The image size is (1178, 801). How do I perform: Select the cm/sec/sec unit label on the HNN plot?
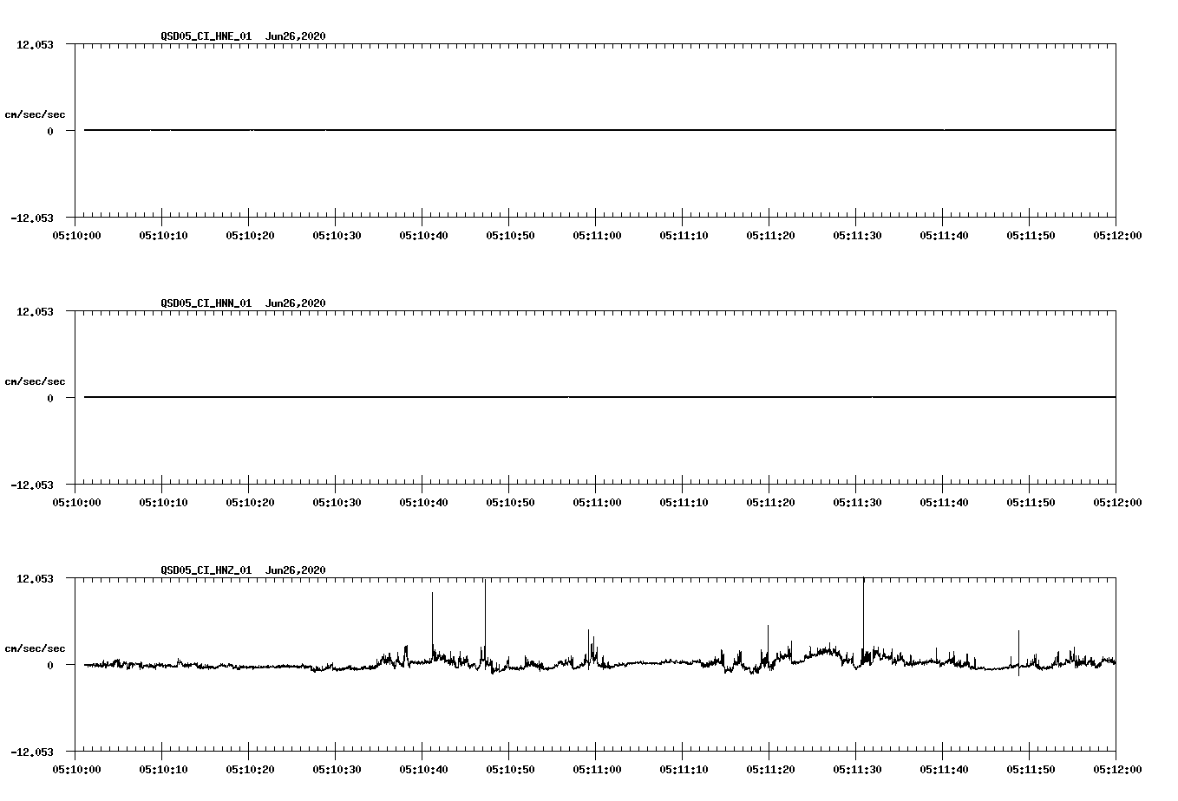[35, 381]
